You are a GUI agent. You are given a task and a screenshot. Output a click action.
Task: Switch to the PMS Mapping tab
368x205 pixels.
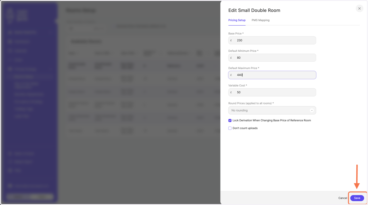click(260, 20)
